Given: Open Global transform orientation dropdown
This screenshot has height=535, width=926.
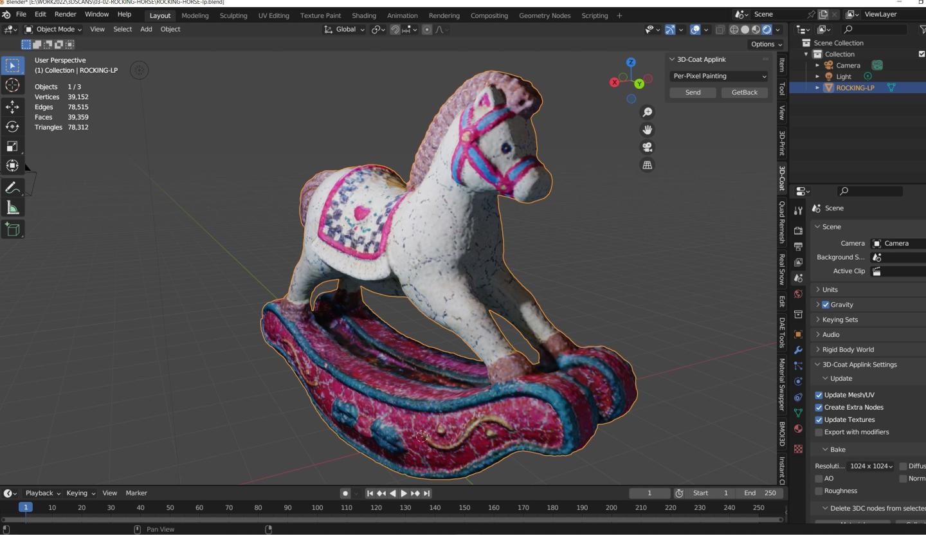Looking at the screenshot, I should click(x=345, y=29).
